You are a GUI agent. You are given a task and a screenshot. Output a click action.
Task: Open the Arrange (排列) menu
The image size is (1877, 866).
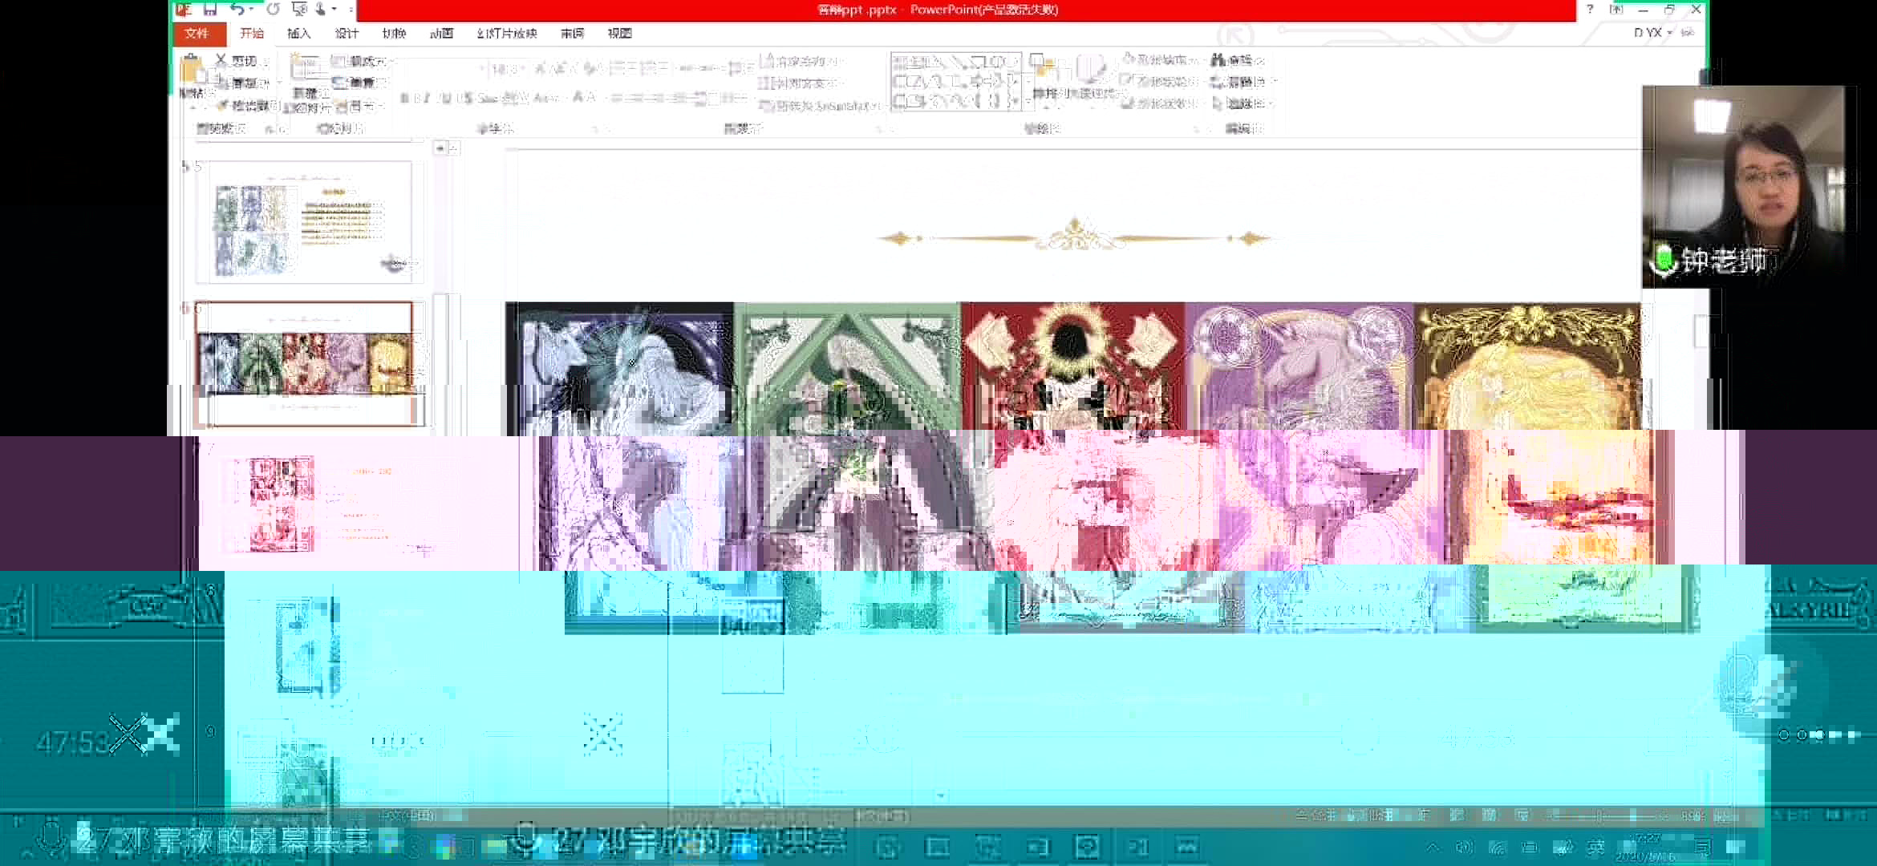(x=1045, y=77)
